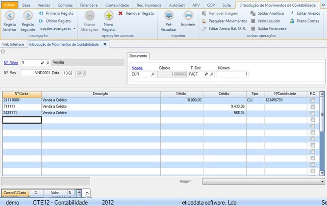Click the Número input field
Screen dimensions: 327x206
[232, 74]
